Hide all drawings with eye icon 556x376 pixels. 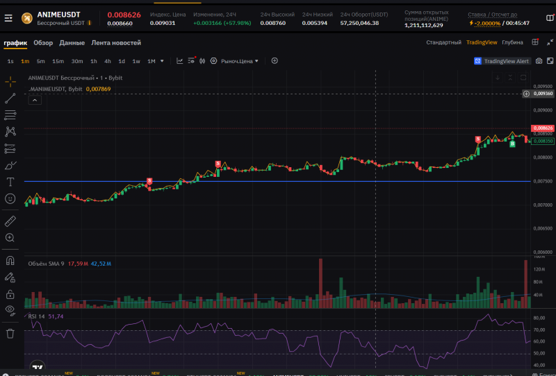[10, 311]
